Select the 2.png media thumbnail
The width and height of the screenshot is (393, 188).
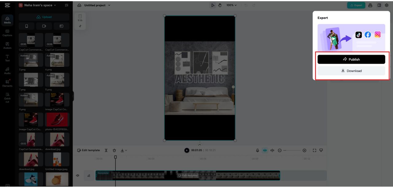pyautogui.click(x=31, y=60)
